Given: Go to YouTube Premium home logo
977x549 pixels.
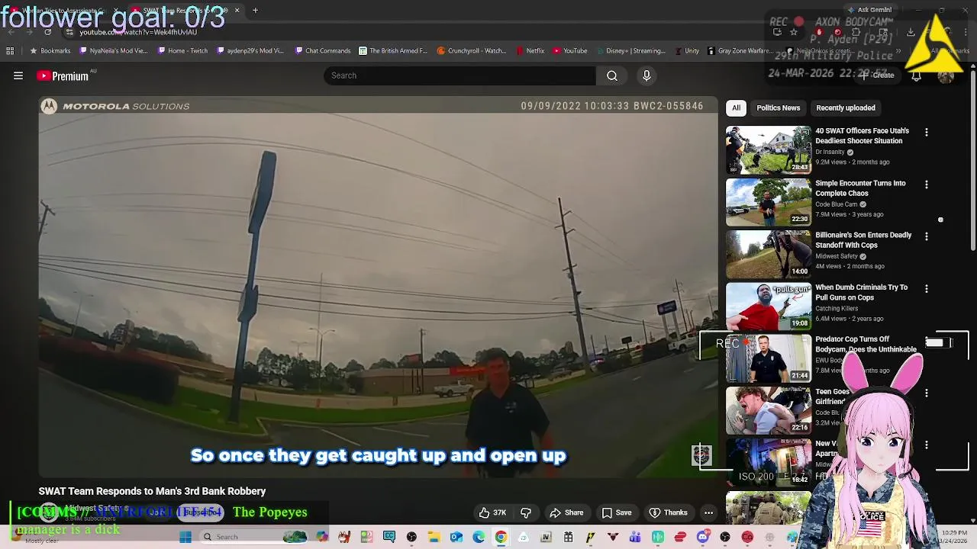Looking at the screenshot, I should (63, 75).
